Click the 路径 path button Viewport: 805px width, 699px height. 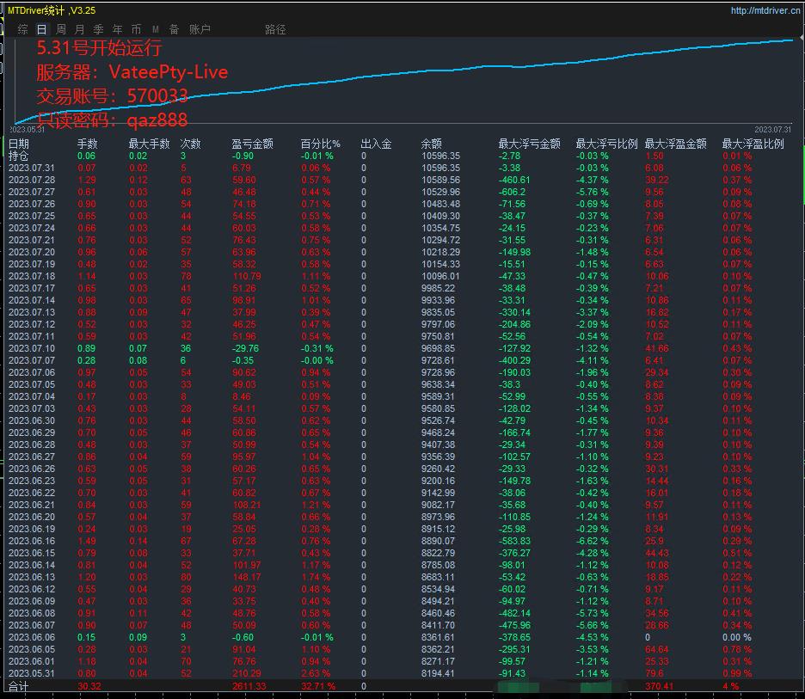coord(275,29)
